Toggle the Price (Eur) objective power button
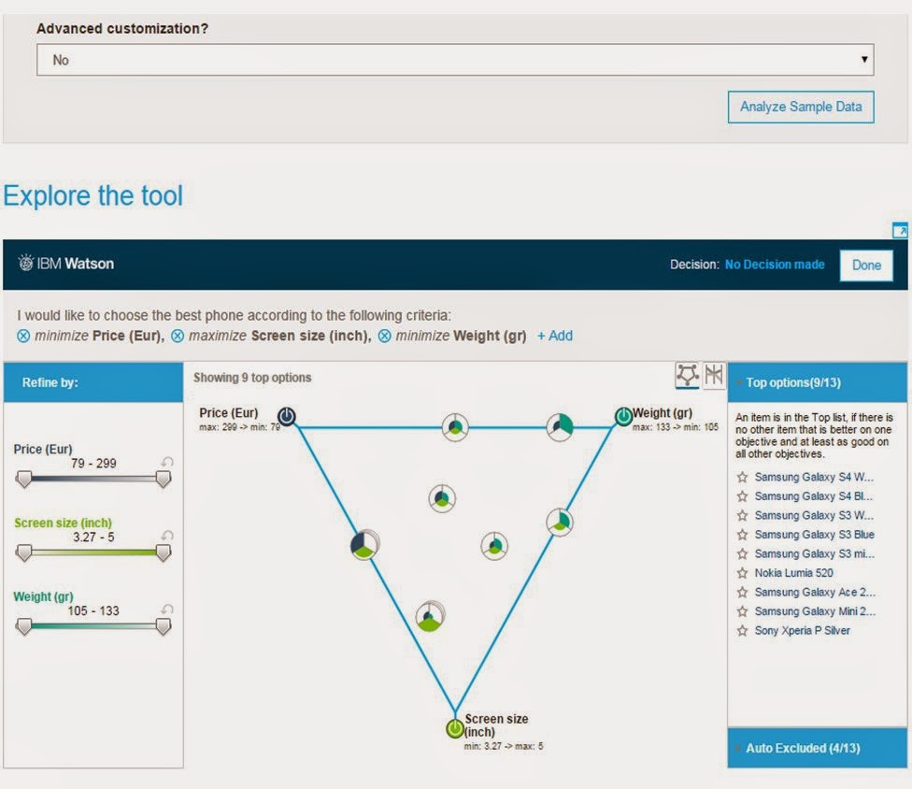912x789 pixels. [x=286, y=416]
